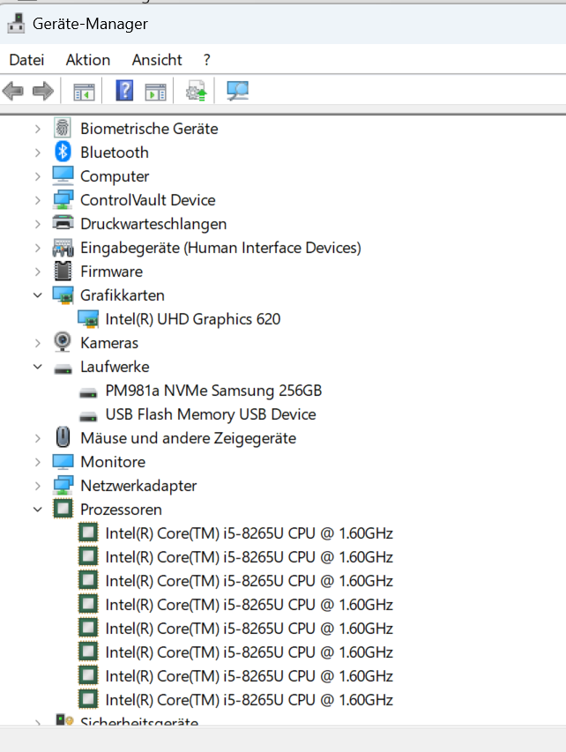Select the 'Bluetooth' label
Screen dimensions: 566x752
(115, 153)
